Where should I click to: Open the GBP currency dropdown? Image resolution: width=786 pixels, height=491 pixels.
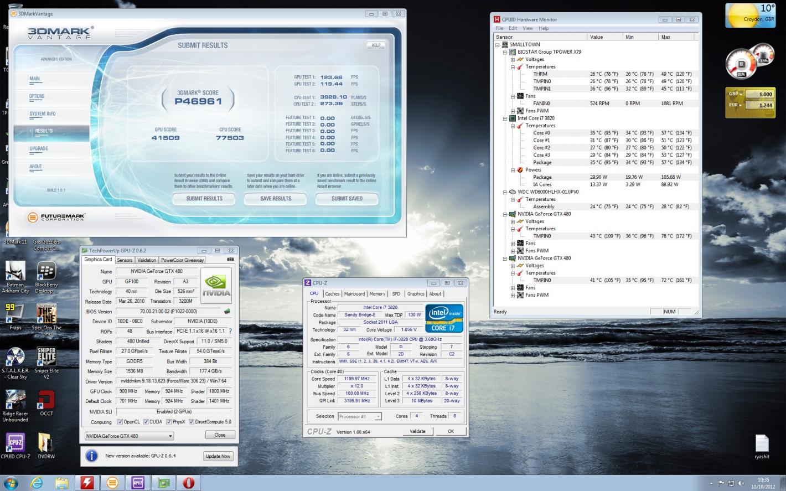pos(735,94)
